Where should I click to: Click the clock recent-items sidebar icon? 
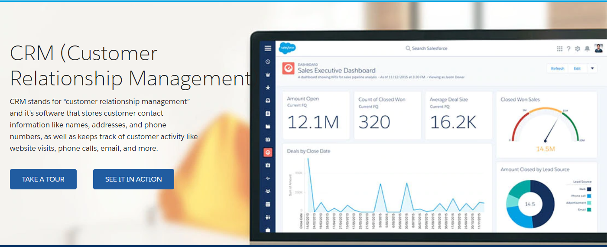tap(268, 62)
